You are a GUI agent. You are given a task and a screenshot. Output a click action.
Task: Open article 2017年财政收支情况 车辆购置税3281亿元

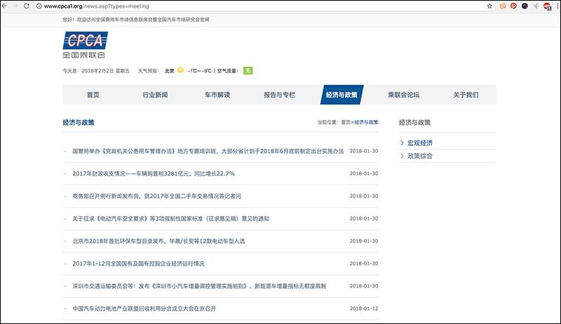point(154,174)
